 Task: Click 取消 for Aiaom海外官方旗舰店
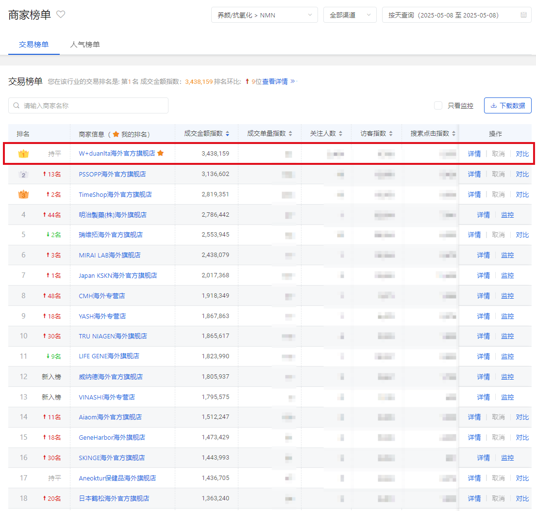(x=499, y=417)
